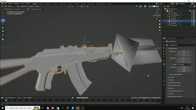Open the Render properties tab
The height and width of the screenshot is (110, 196).
point(164,46)
